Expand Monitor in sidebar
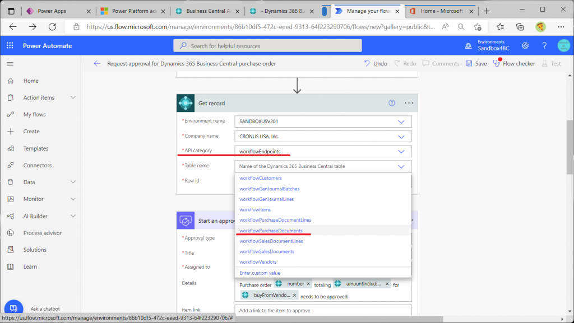574x323 pixels. (73, 199)
